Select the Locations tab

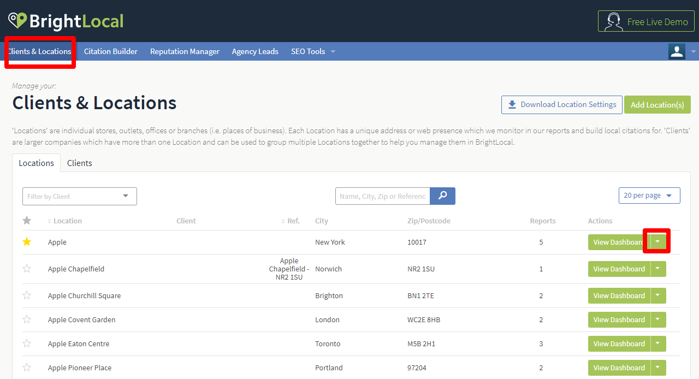(37, 163)
